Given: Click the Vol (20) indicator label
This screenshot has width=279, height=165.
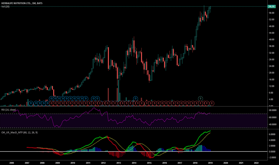Looking at the screenshot, I should point(5,7).
